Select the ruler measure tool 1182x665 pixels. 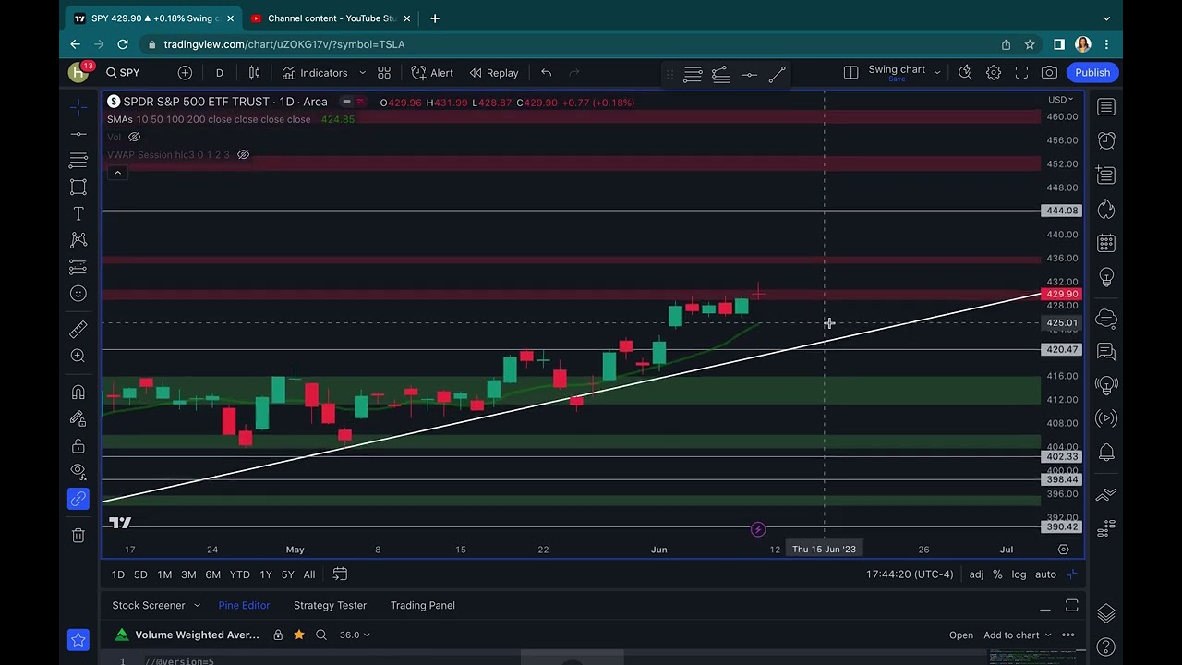[78, 329]
